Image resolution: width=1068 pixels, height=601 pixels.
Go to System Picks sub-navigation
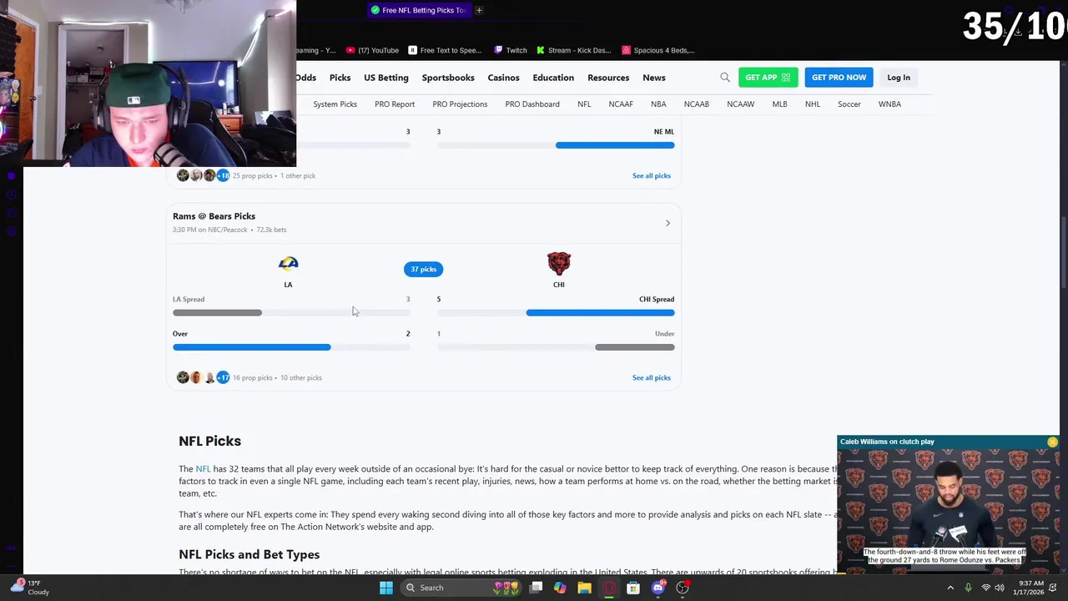(x=335, y=104)
